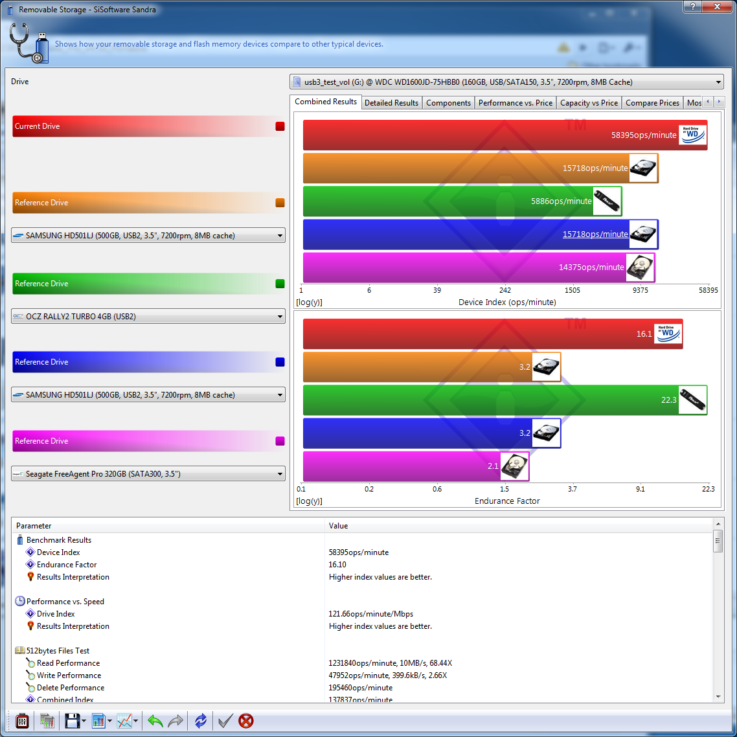Click the bar chart report icon
This screenshot has height=737, width=737.
[x=98, y=721]
